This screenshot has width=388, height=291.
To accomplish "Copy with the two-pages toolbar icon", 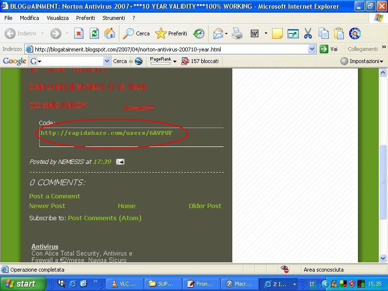I will tap(323, 33).
